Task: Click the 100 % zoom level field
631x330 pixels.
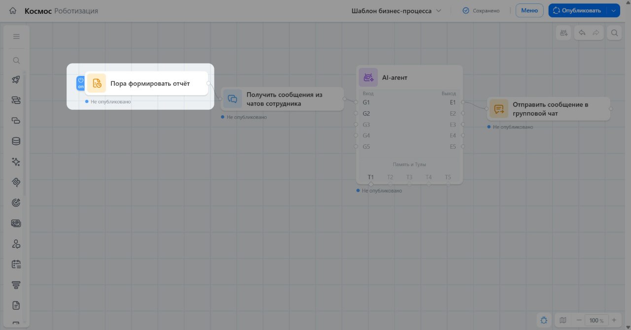Action: pos(596,320)
